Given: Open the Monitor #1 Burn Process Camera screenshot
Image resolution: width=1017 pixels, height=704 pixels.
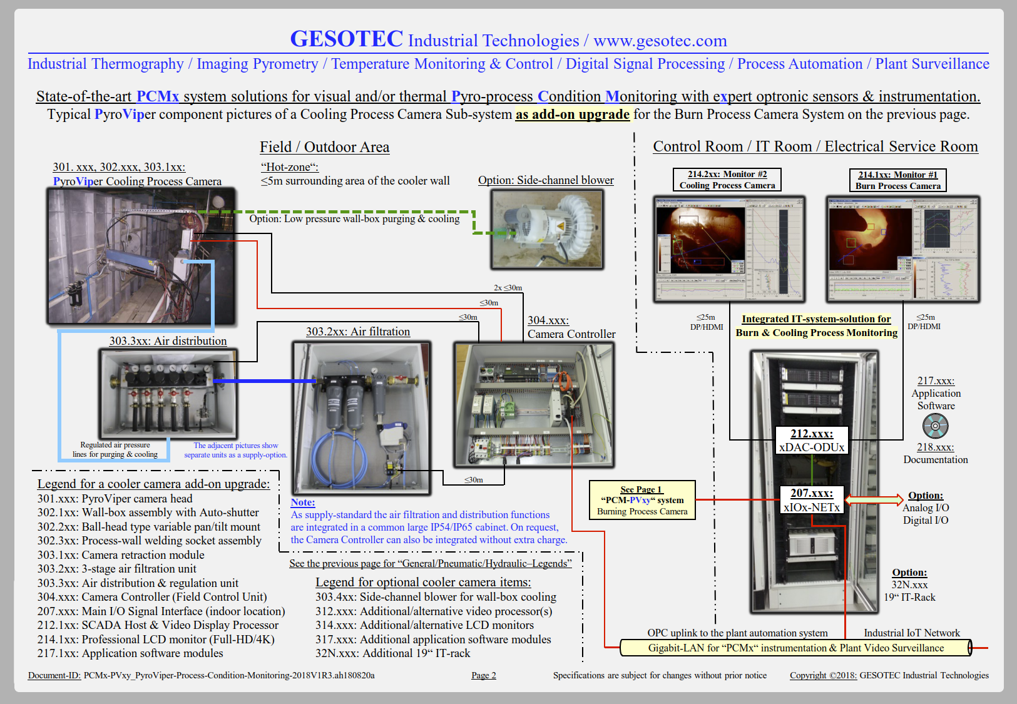Looking at the screenshot, I should (903, 249).
